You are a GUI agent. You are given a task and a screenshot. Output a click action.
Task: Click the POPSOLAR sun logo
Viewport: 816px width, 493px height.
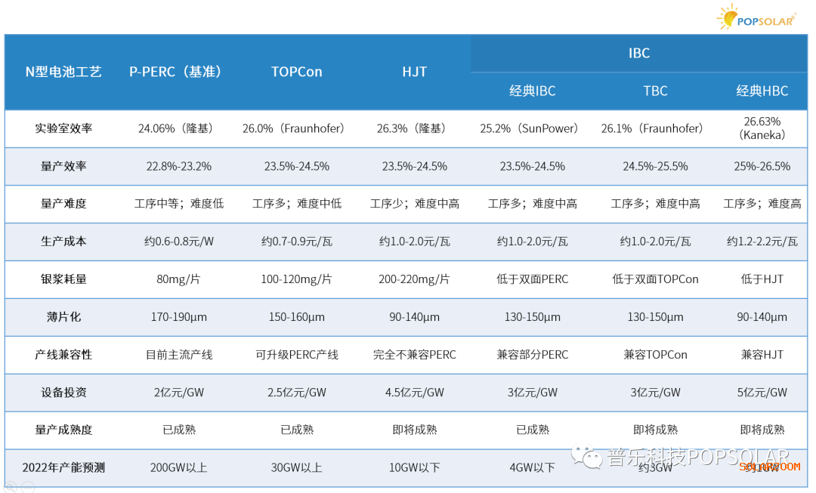tap(729, 17)
